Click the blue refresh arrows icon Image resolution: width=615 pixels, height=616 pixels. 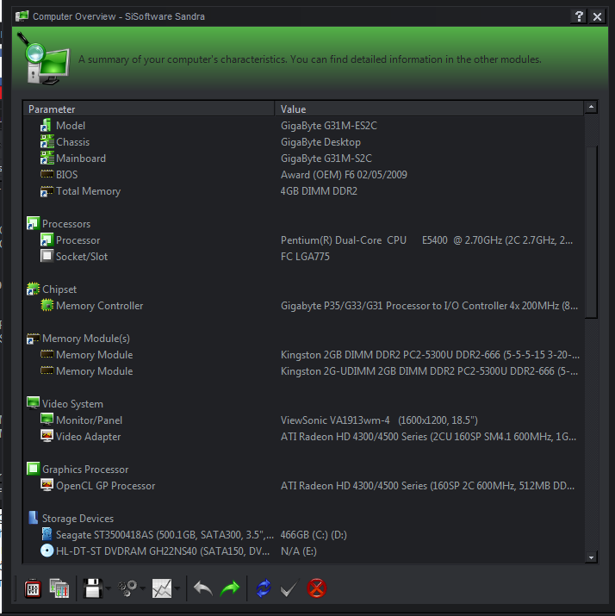[x=263, y=588]
